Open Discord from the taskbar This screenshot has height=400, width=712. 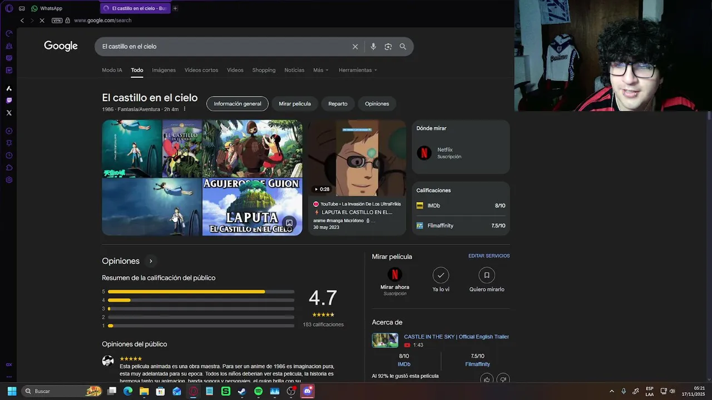pyautogui.click(x=307, y=391)
